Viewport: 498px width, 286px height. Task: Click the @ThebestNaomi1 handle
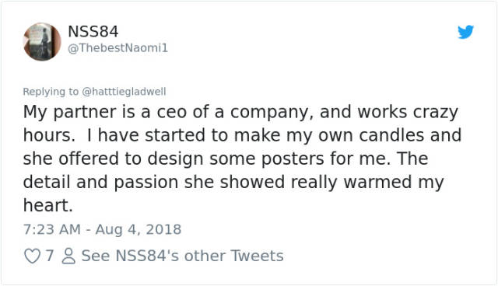pos(117,48)
